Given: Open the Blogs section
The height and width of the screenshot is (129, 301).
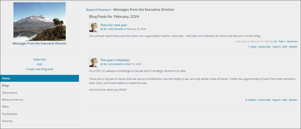Looking at the screenshot, I should 39,85.
